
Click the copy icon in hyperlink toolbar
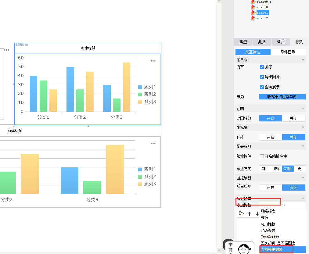pyautogui.click(x=241, y=214)
